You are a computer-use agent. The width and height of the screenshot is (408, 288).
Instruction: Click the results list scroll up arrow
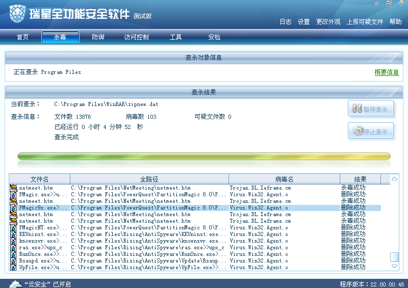[394, 179]
